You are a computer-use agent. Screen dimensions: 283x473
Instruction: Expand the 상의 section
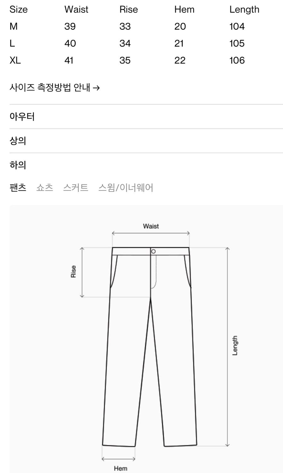17,141
